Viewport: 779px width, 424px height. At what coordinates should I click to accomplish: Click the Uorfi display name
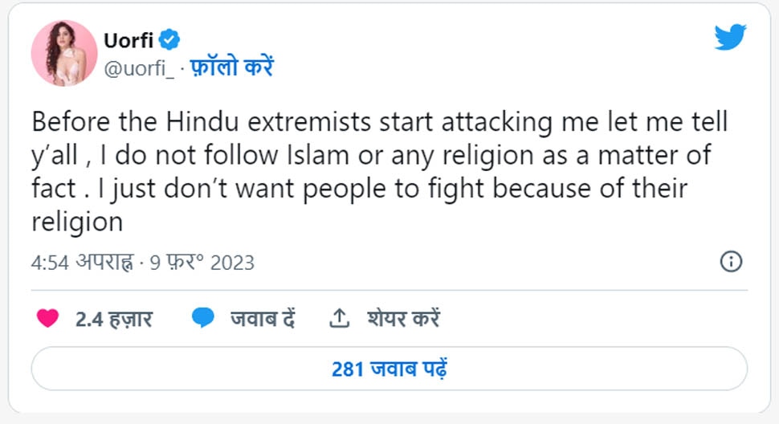[x=128, y=39]
